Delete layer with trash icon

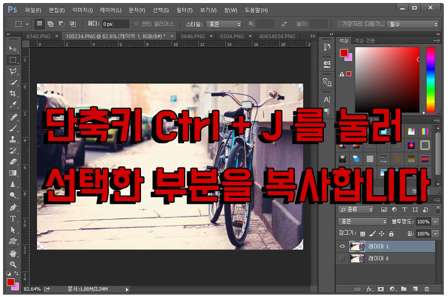click(427, 289)
